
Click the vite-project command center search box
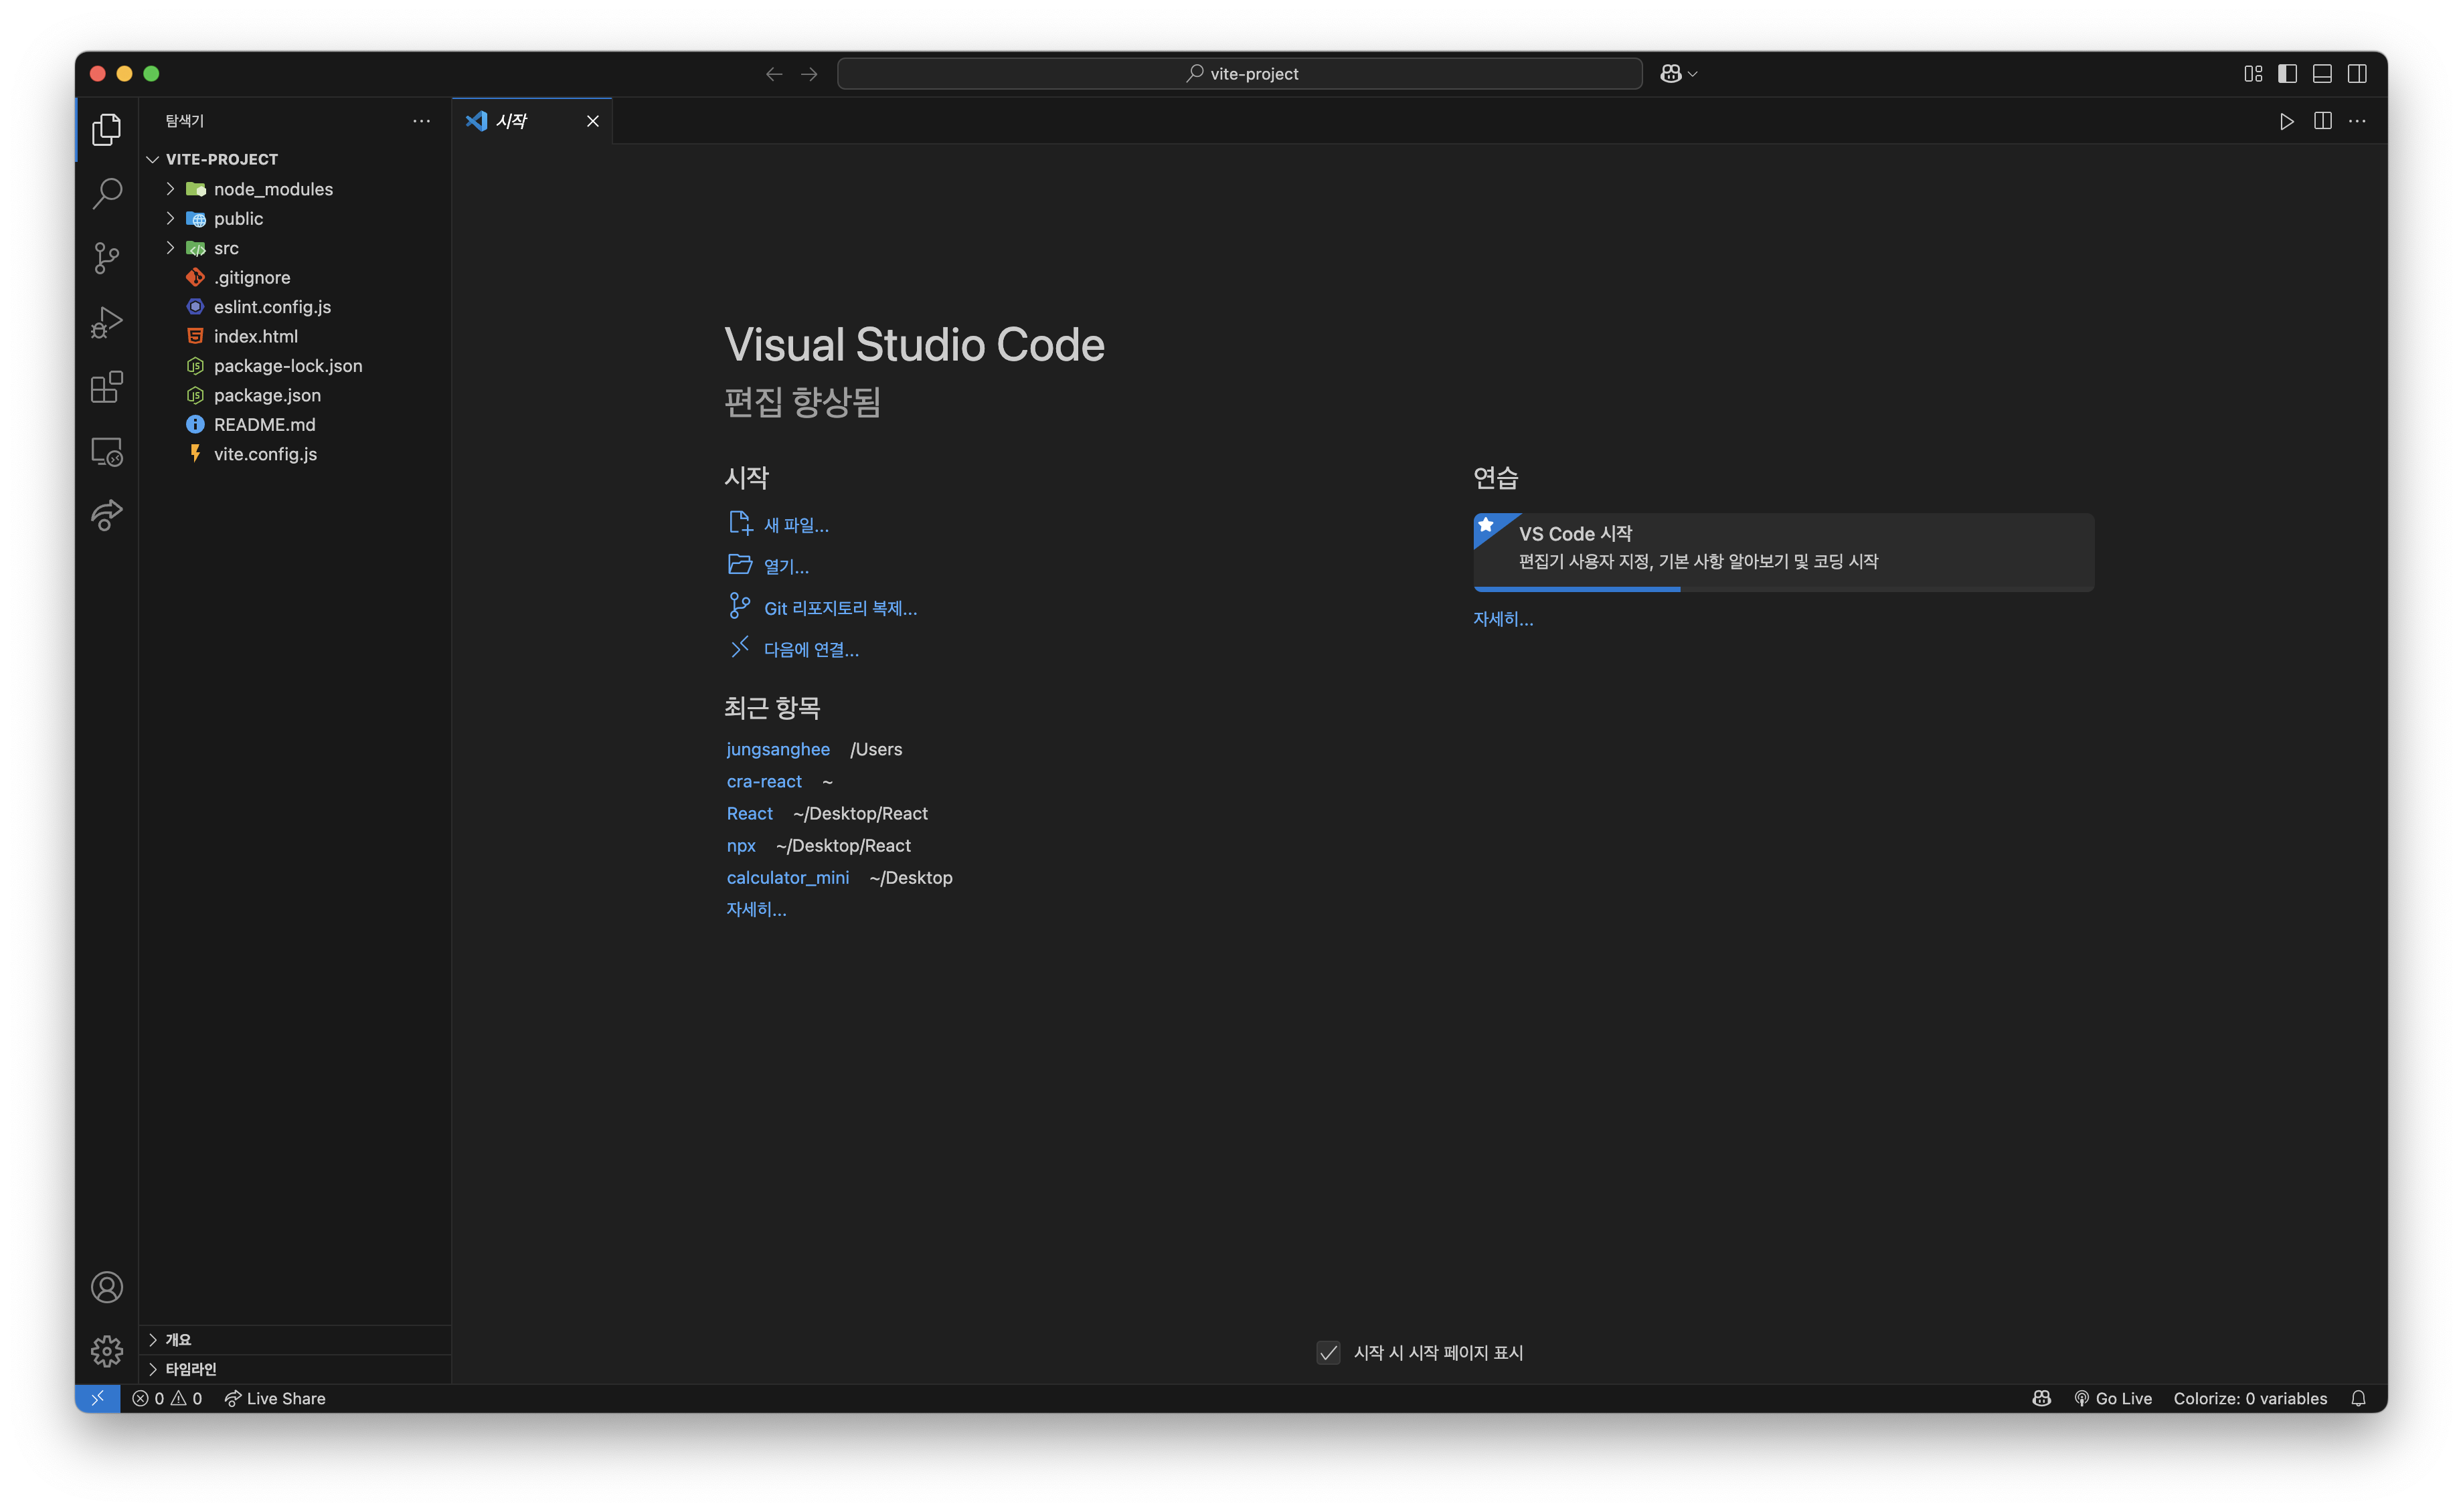[x=1240, y=74]
